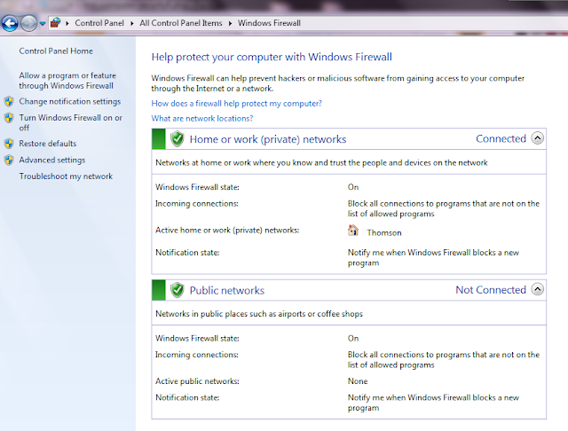Open All Control Panel Items breadcrumb
The width and height of the screenshot is (568, 431).
pyautogui.click(x=181, y=23)
